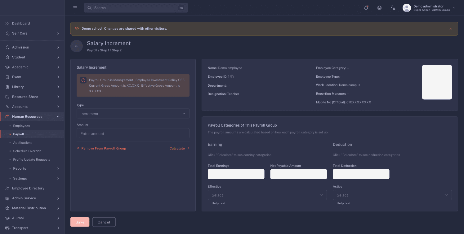Focus the Amount input field
This screenshot has height=234, width=464.
pyautogui.click(x=133, y=133)
